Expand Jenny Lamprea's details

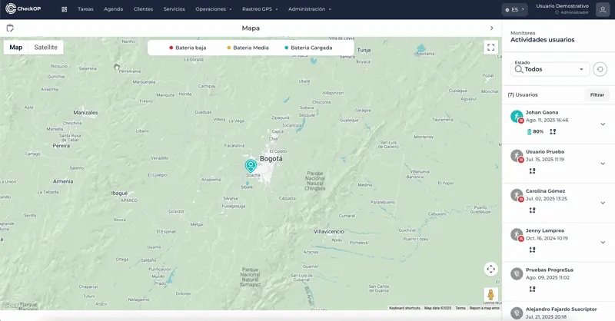pos(603,242)
